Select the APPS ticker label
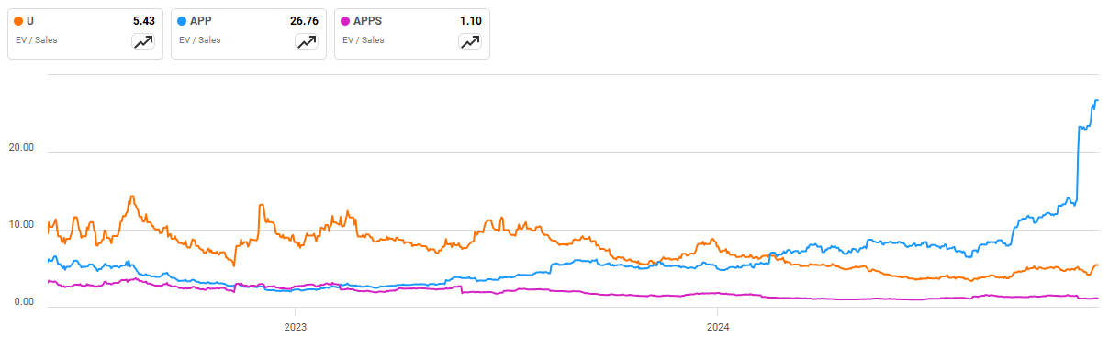Screen dimensions: 1109x338 click(368, 21)
